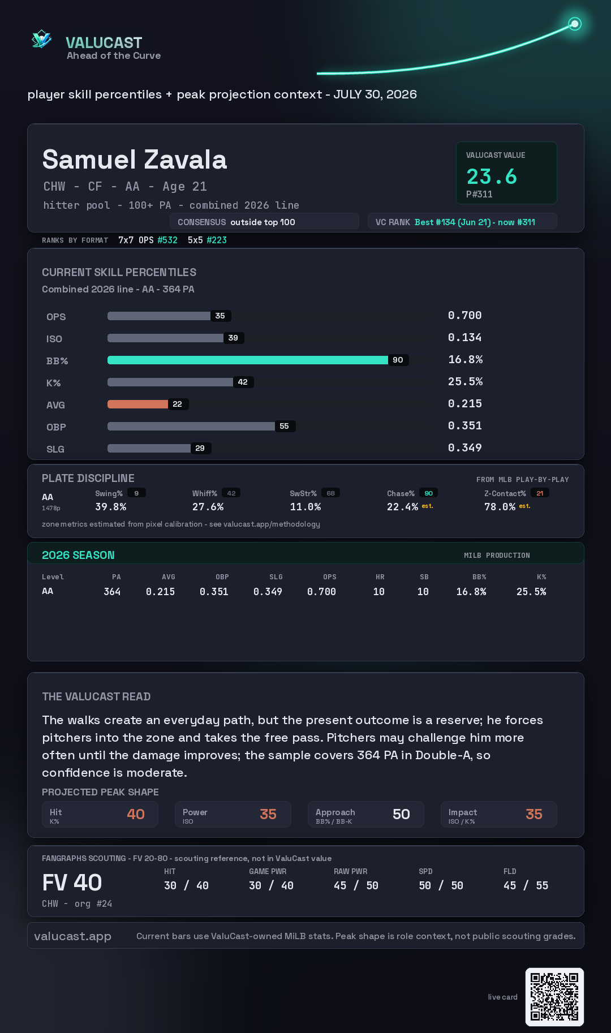611x1033 pixels.
Task: Click the glowing curve endpoint marker
Action: coord(575,24)
